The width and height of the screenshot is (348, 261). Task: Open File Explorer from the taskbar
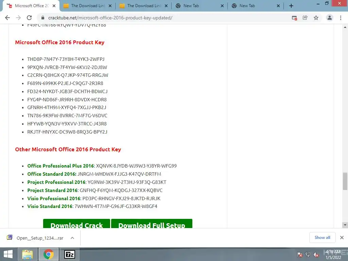(28, 254)
